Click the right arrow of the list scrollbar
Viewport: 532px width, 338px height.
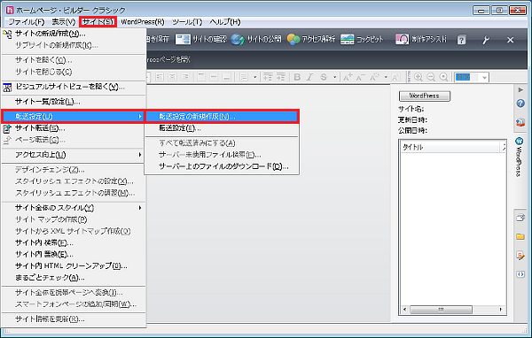click(501, 310)
